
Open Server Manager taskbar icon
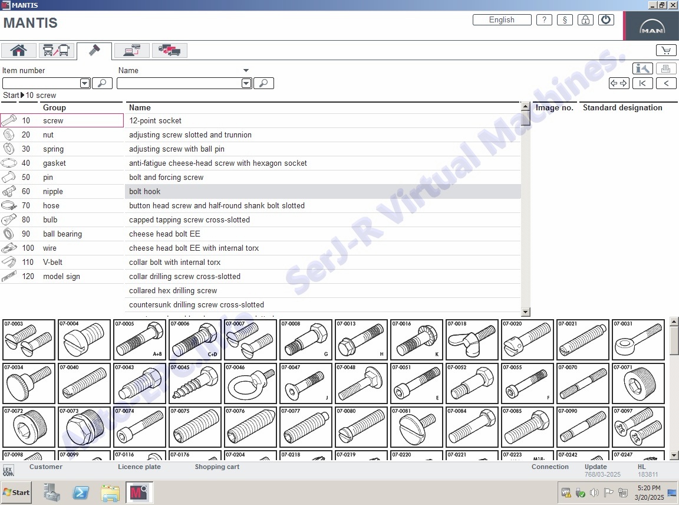(52, 493)
